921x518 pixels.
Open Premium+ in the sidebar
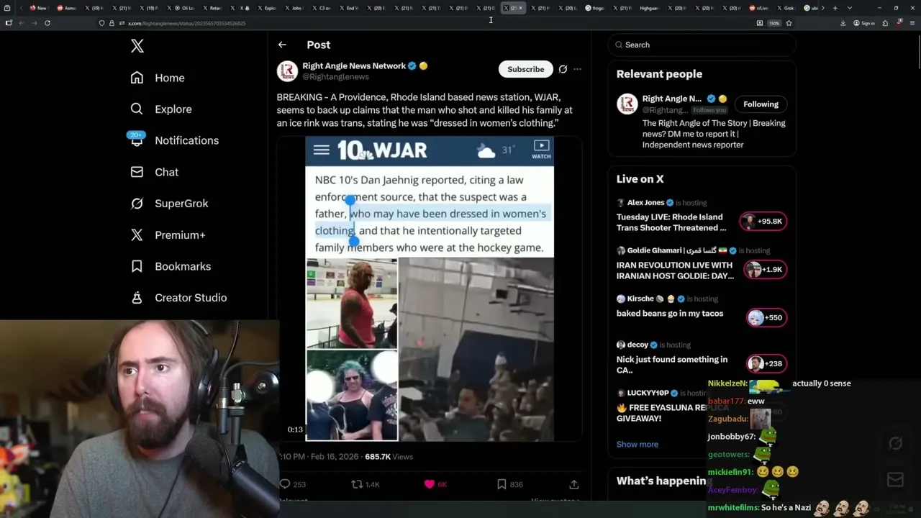[168, 235]
